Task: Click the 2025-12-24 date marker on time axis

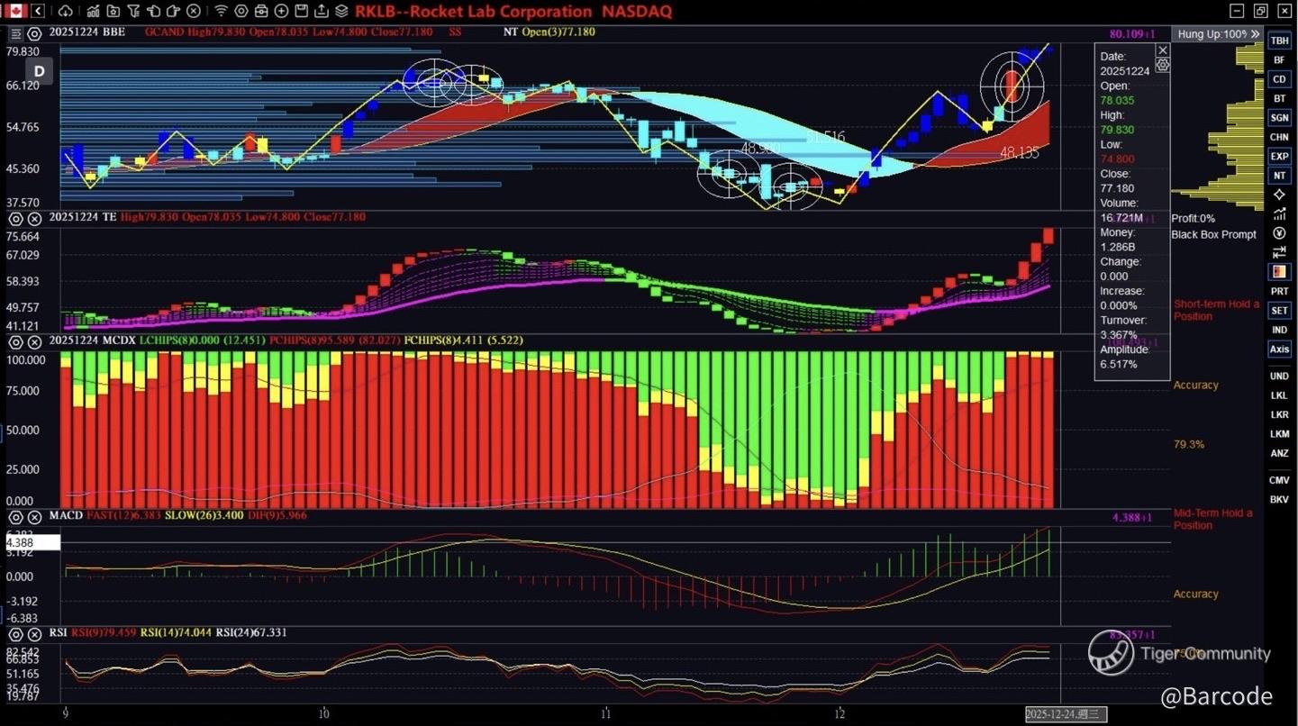Action: (x=1066, y=714)
